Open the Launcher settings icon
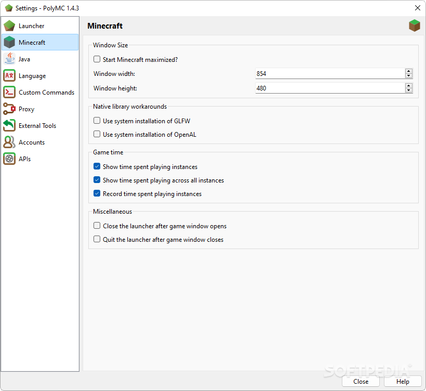The width and height of the screenshot is (426, 391). pos(9,26)
